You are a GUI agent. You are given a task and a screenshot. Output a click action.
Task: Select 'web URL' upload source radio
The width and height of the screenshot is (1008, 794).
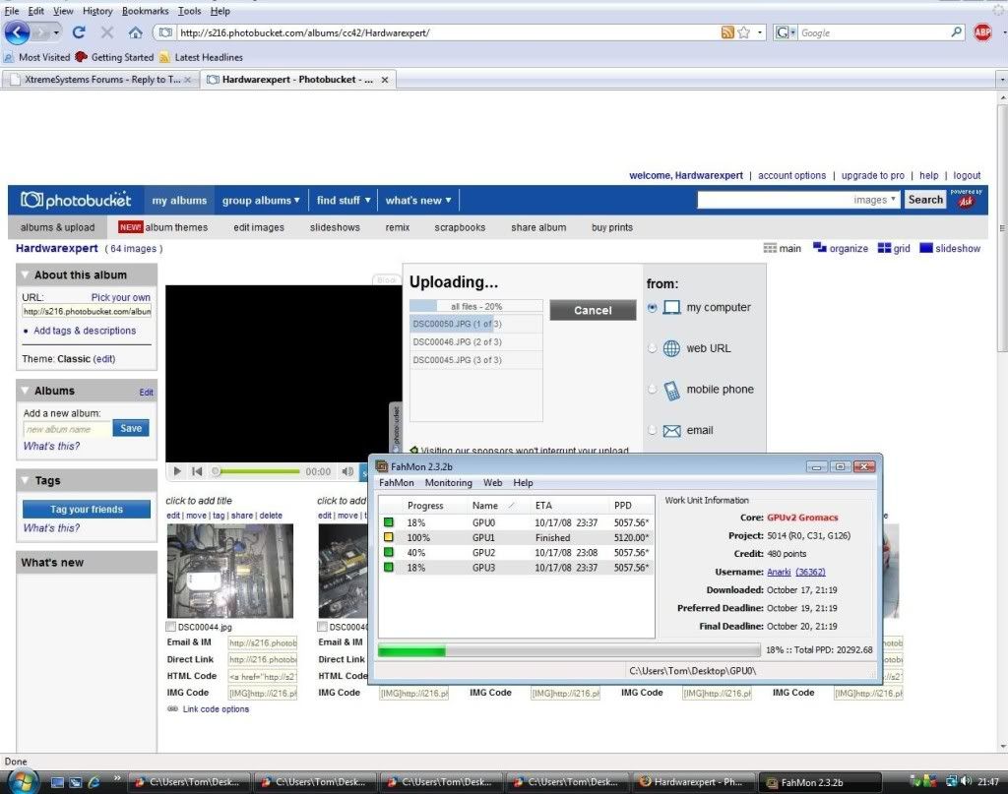tap(652, 348)
